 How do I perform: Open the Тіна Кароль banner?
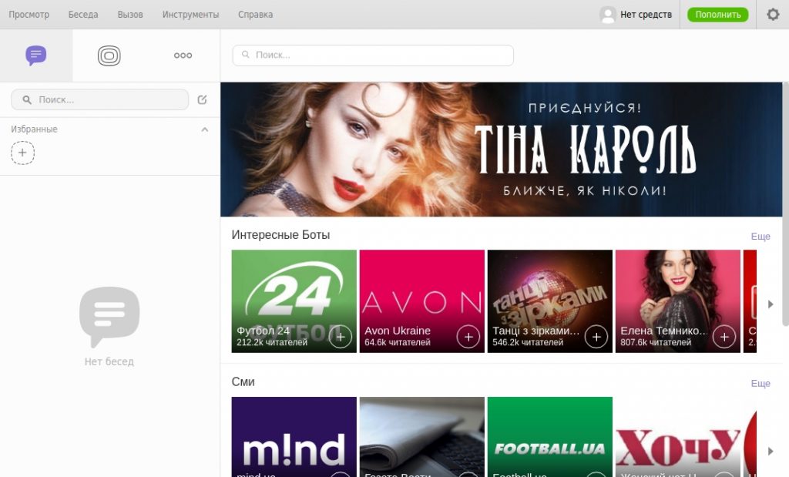point(501,149)
